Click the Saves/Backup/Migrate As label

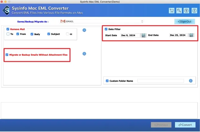click(33, 22)
